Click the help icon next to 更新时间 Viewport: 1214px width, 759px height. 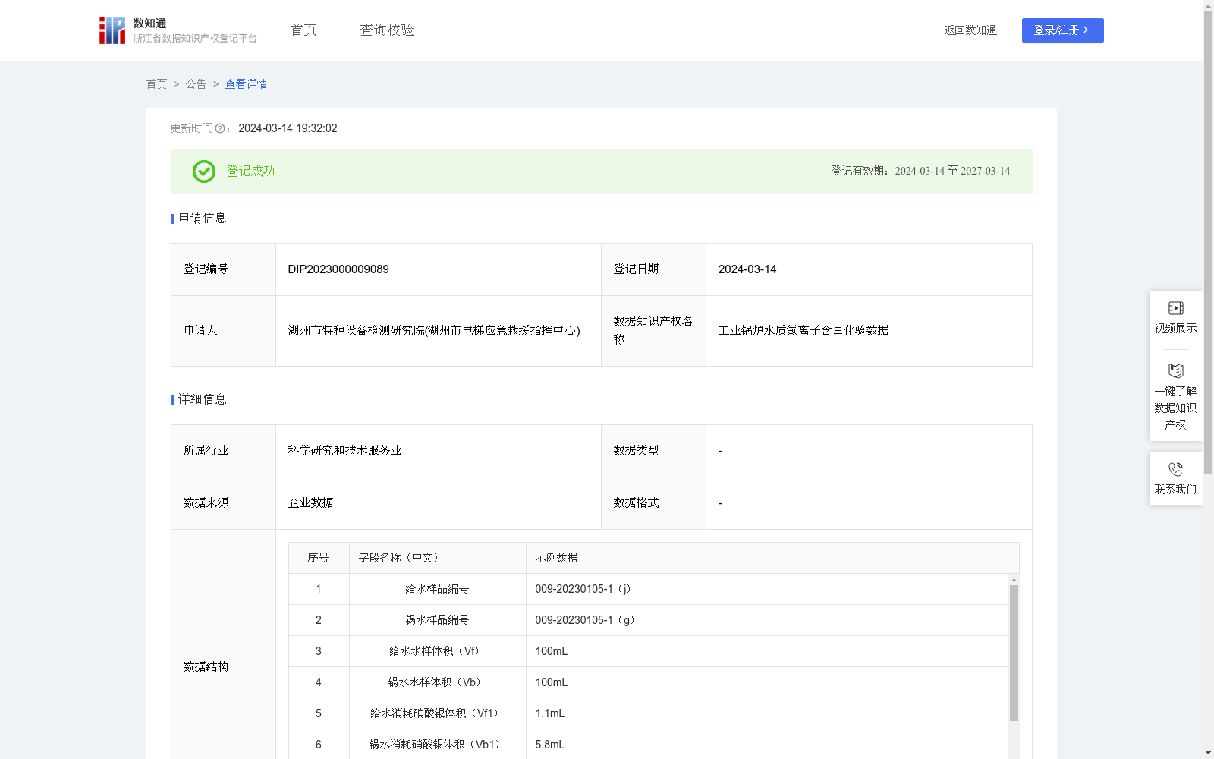pyautogui.click(x=220, y=129)
